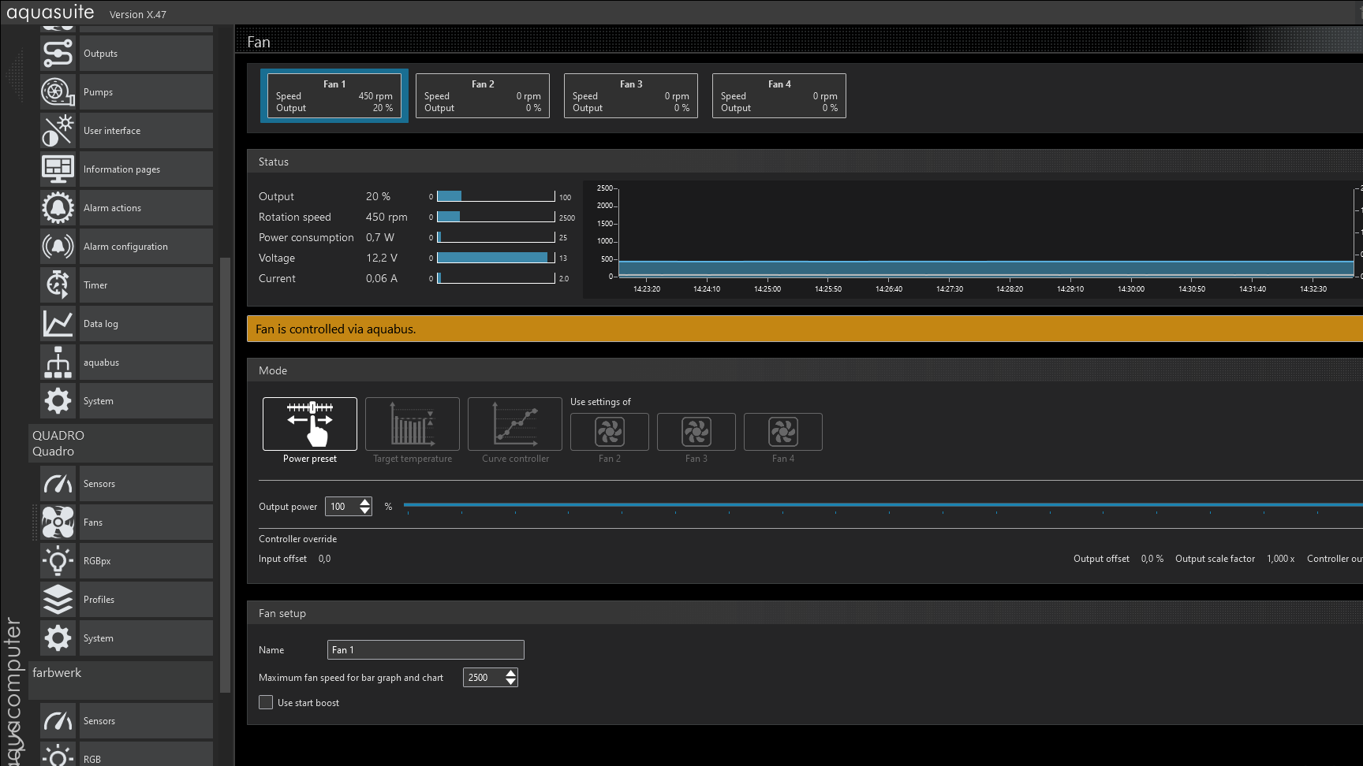Pick the Curve controller mode icon
The image size is (1363, 766).
click(x=514, y=424)
